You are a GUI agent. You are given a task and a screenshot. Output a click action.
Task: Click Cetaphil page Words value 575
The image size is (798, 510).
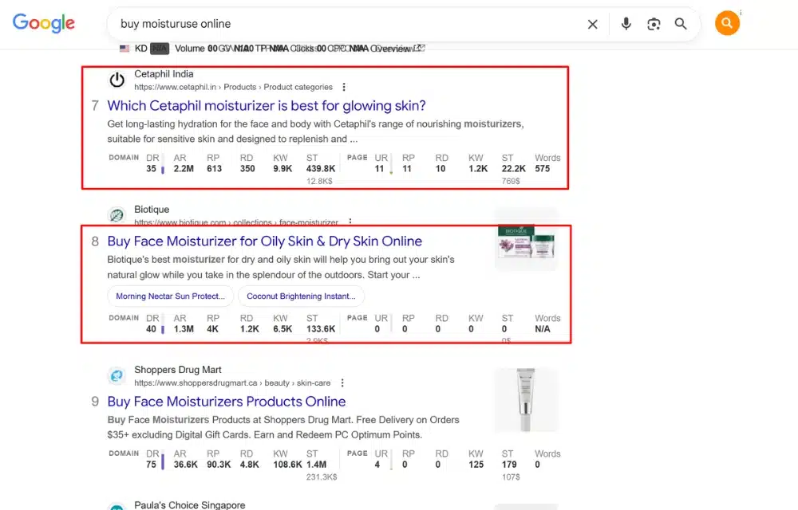pos(543,169)
